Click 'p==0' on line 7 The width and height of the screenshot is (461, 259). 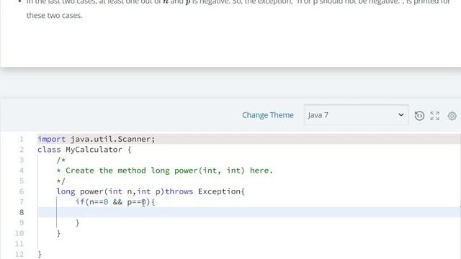click(136, 202)
